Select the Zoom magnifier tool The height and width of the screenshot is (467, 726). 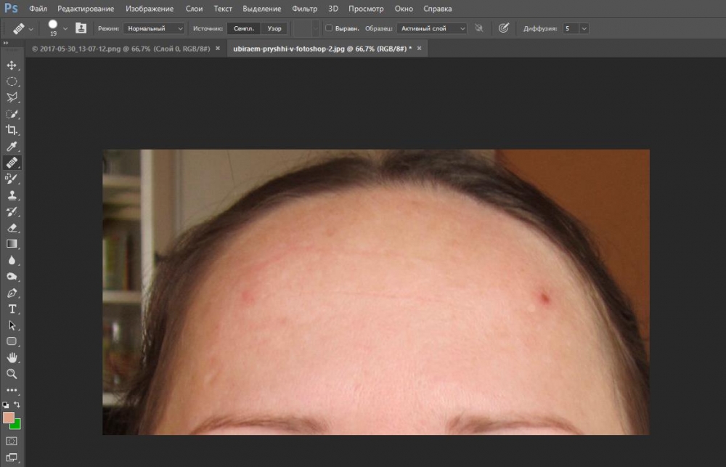(x=12, y=374)
